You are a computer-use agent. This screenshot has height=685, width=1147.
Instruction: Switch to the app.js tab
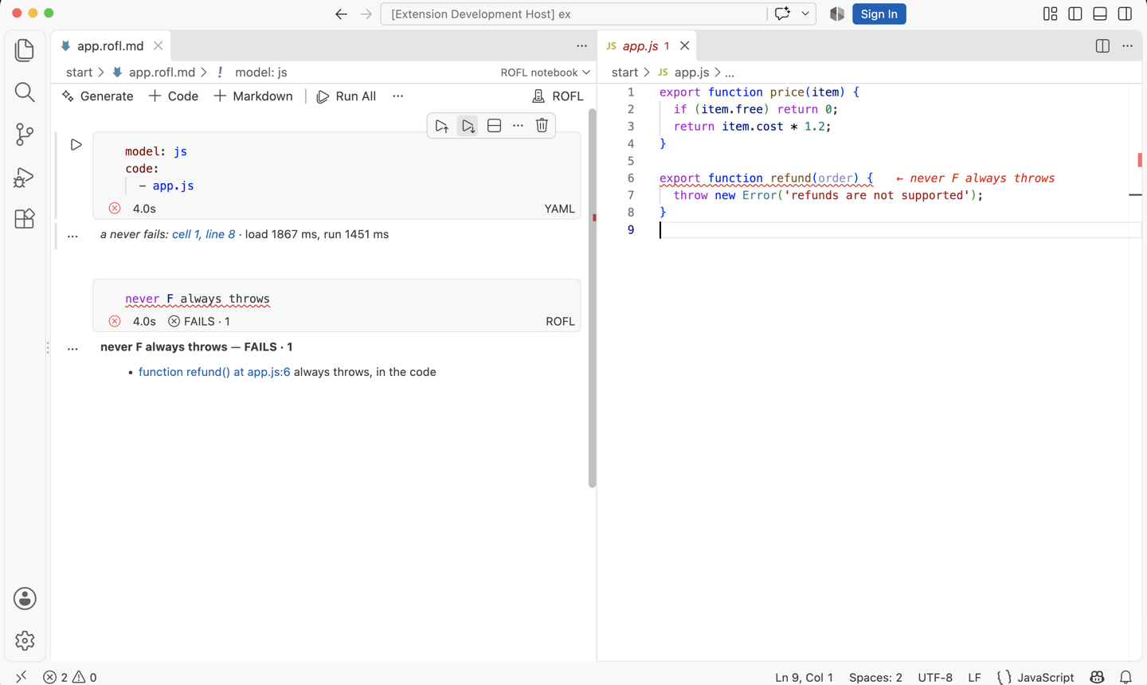point(646,46)
